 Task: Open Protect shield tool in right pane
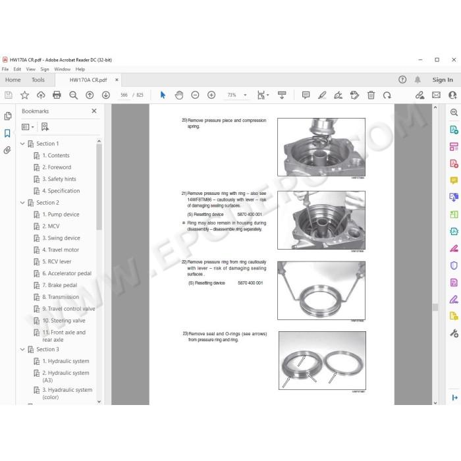coord(454,265)
